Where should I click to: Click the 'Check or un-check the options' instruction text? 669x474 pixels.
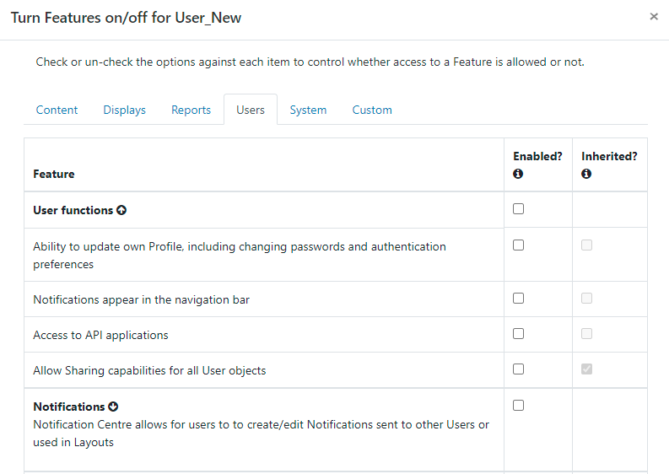(x=310, y=62)
